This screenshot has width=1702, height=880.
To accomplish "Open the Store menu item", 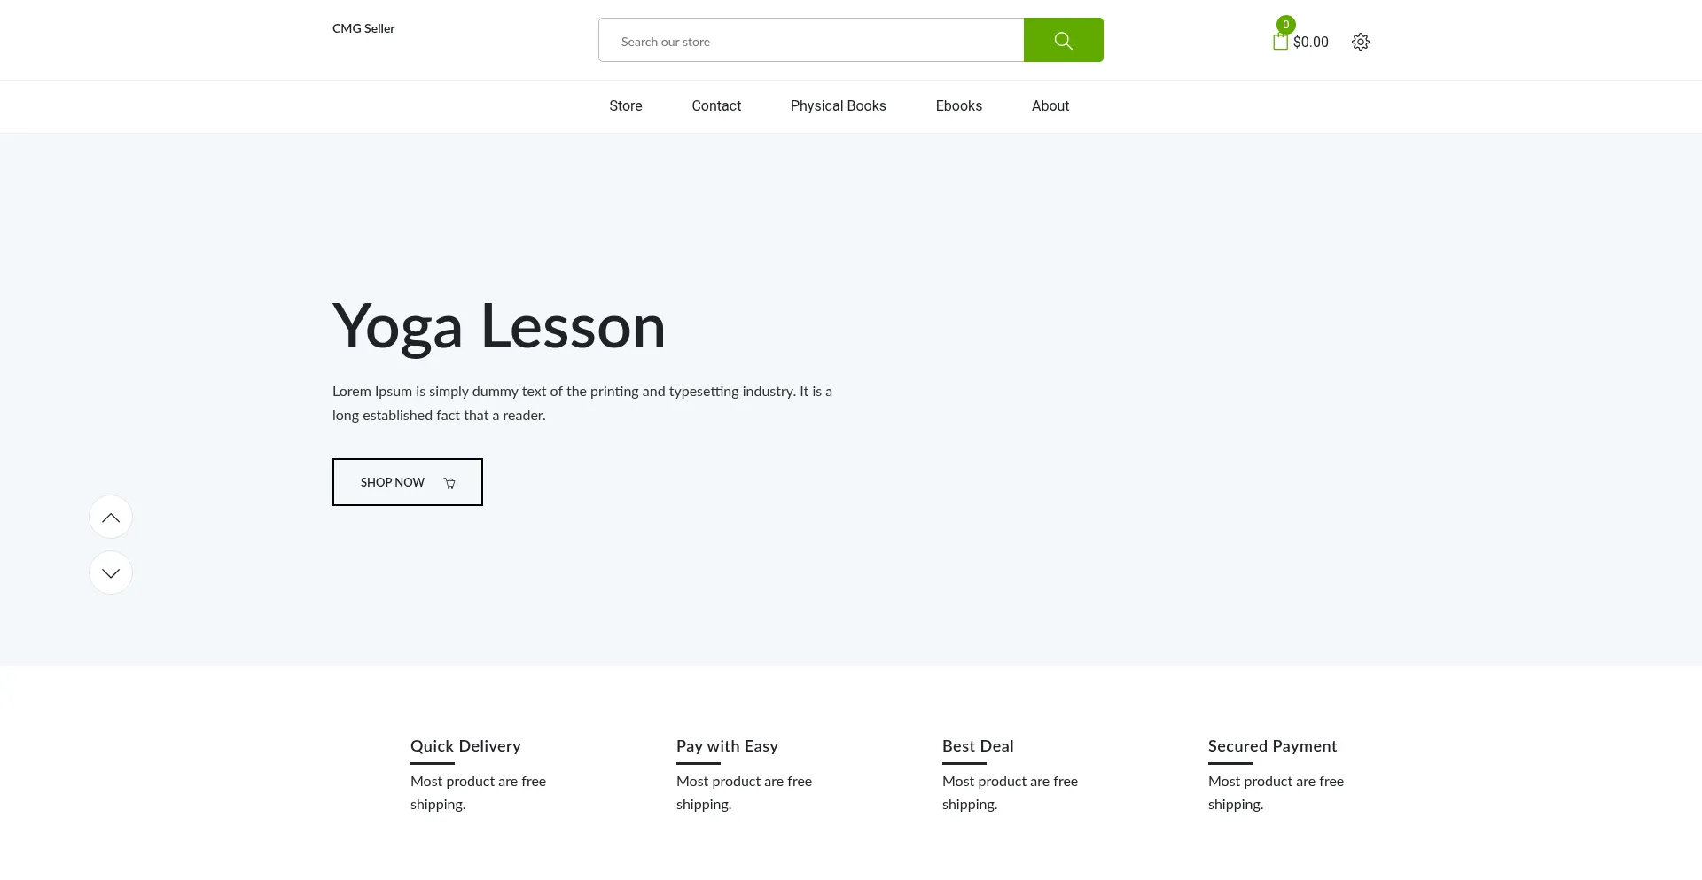I will click(625, 106).
